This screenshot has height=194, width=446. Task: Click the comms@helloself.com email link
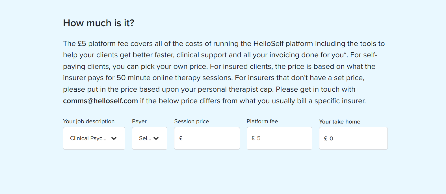point(100,101)
